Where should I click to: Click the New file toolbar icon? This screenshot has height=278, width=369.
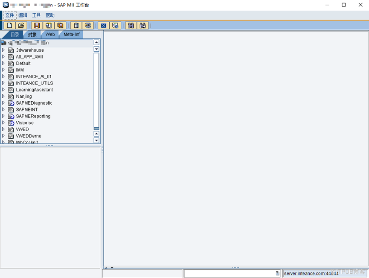pyautogui.click(x=9, y=26)
